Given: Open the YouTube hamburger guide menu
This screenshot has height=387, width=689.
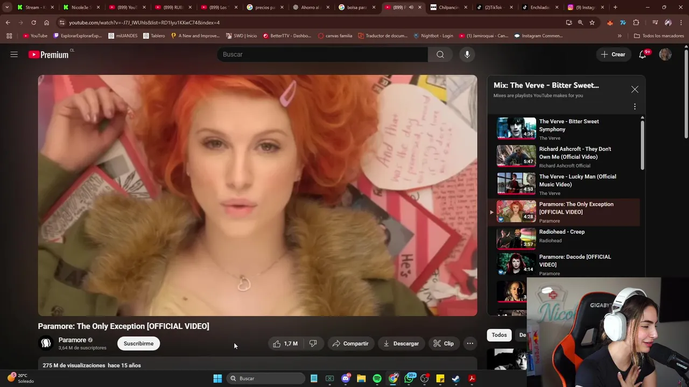Looking at the screenshot, I should [x=14, y=54].
